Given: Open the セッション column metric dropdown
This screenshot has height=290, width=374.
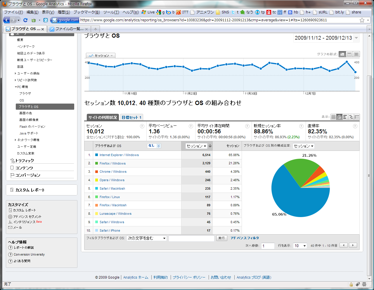Looking at the screenshot, I should point(196,146).
